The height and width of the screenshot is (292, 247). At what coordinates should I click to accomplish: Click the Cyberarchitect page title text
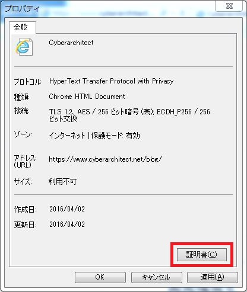coord(71,43)
